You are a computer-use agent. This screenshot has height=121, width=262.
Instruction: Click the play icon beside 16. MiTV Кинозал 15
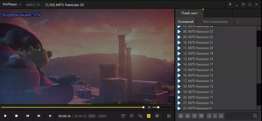tap(179, 75)
